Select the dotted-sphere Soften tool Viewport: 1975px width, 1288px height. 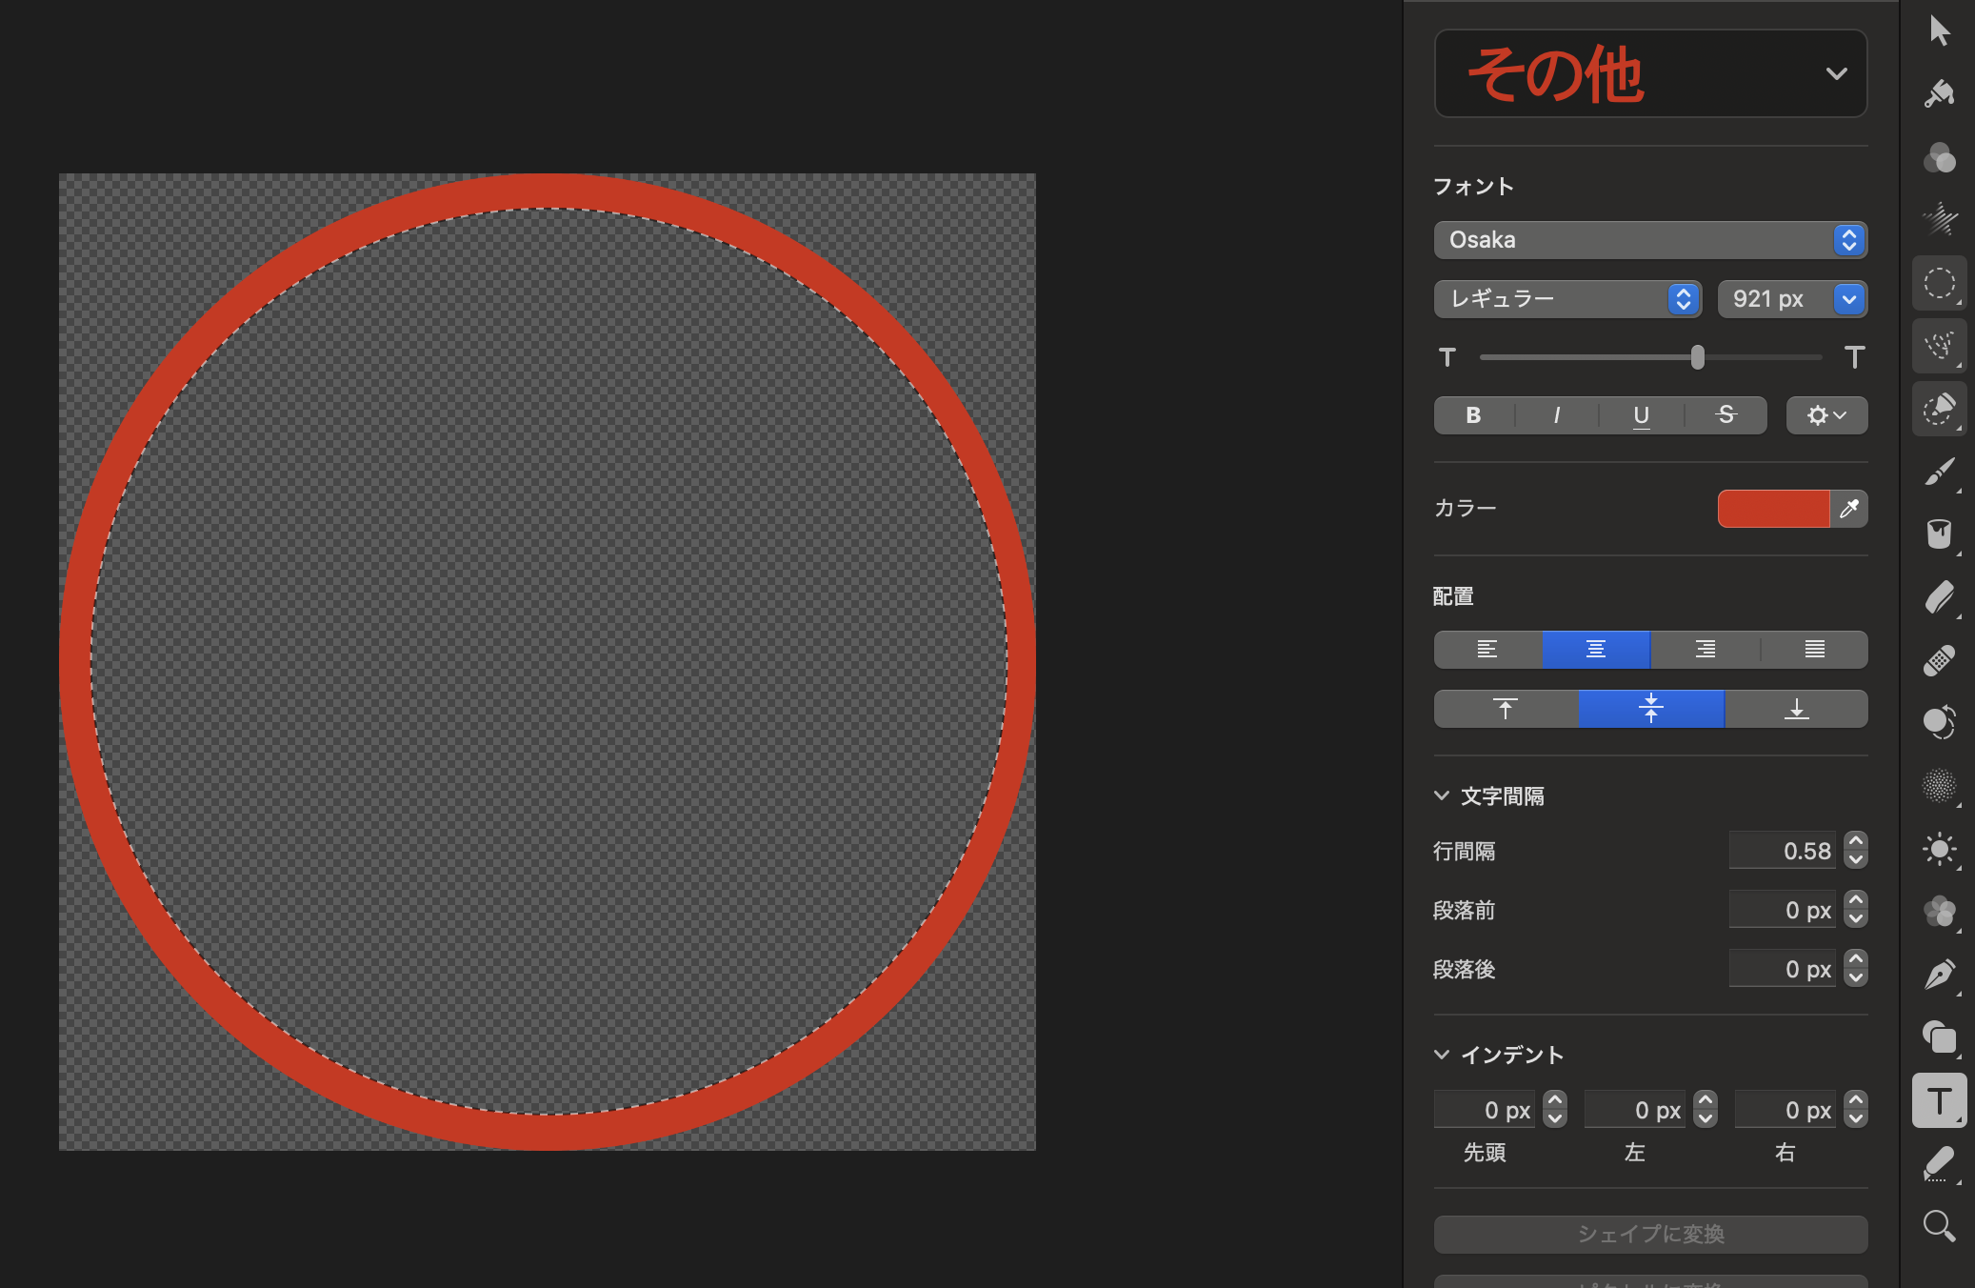(x=1939, y=786)
